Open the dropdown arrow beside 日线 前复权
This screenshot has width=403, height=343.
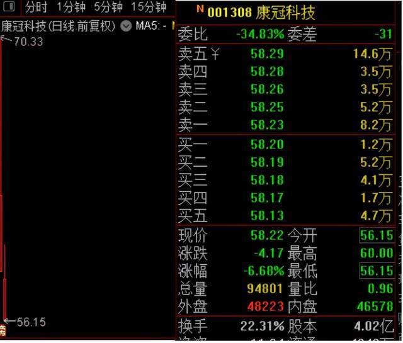click(126, 26)
